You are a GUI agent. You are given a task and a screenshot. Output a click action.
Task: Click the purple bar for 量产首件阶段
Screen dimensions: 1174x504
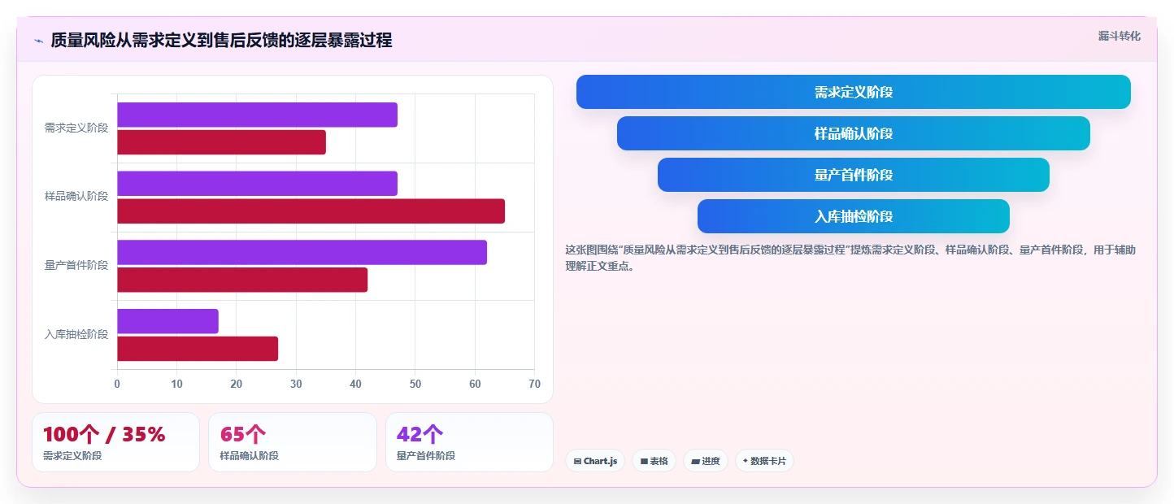pos(302,252)
